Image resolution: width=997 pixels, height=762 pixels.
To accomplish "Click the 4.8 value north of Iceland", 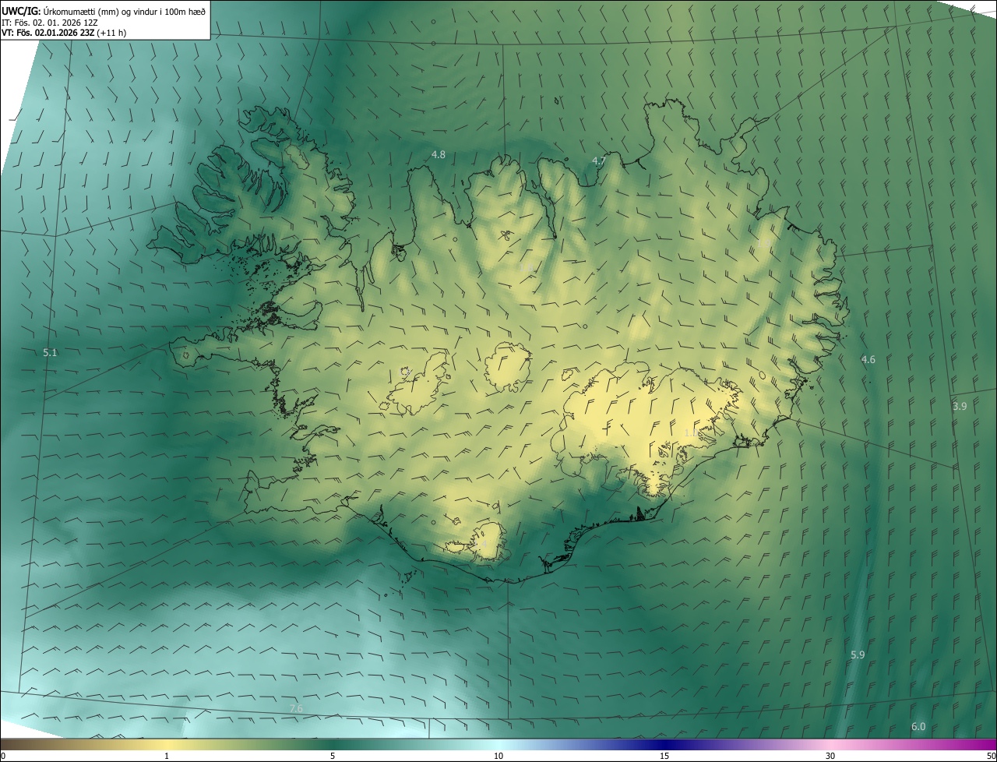I will (439, 155).
